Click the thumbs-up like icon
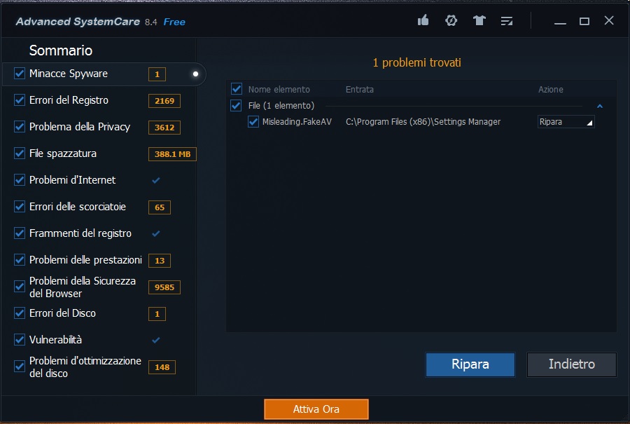Viewport: 630px width, 424px height. pos(423,20)
